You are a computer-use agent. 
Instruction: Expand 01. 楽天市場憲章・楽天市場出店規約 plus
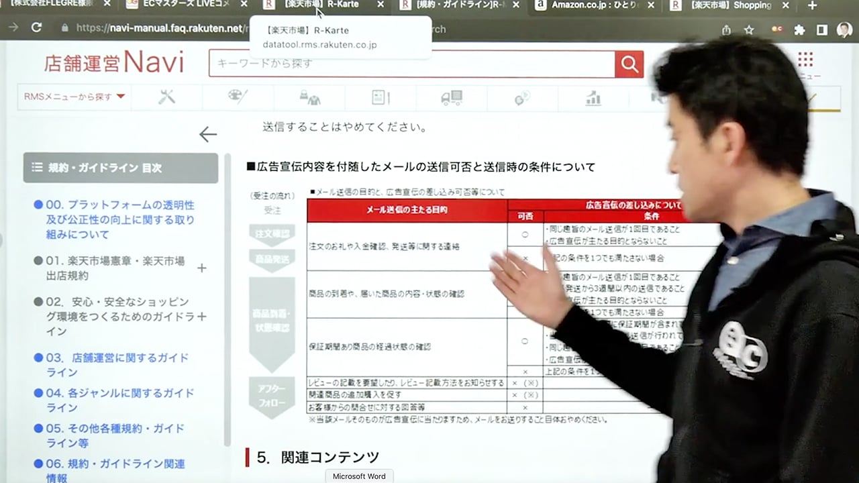coord(201,268)
